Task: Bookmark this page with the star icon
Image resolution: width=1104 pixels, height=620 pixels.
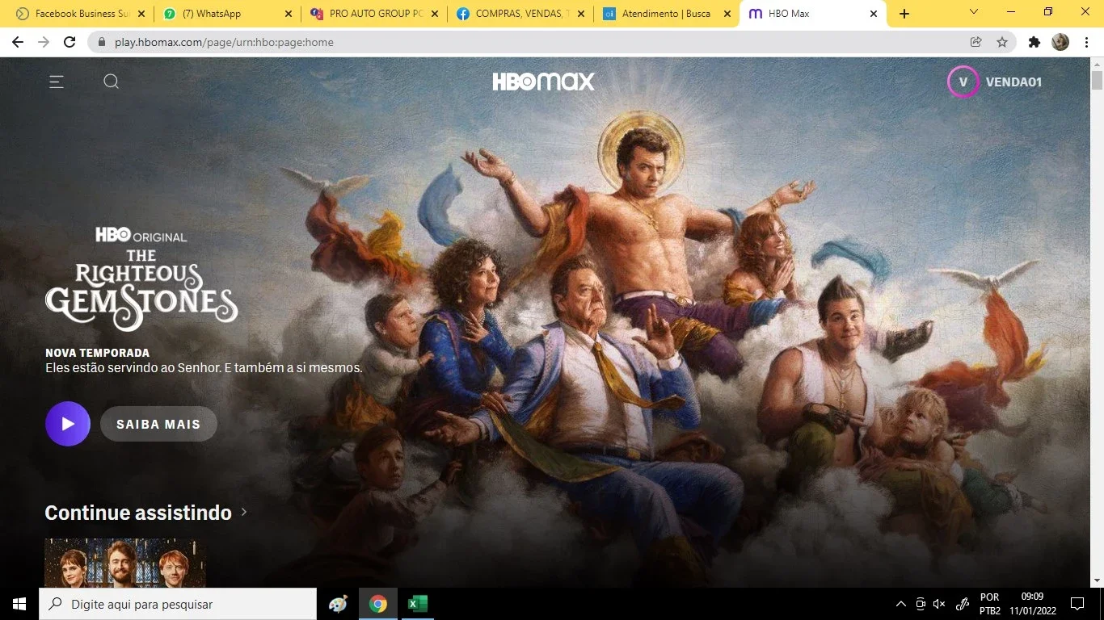Action: pyautogui.click(x=1002, y=42)
